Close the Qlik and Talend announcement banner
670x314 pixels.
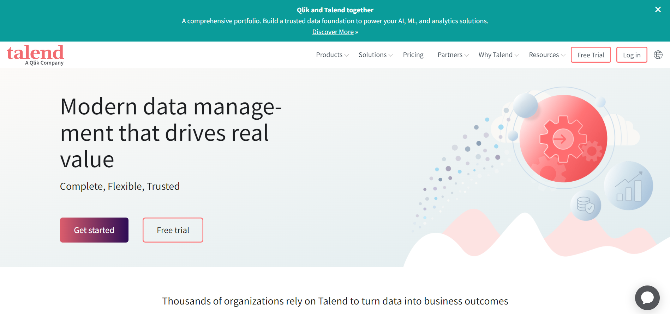point(658,10)
